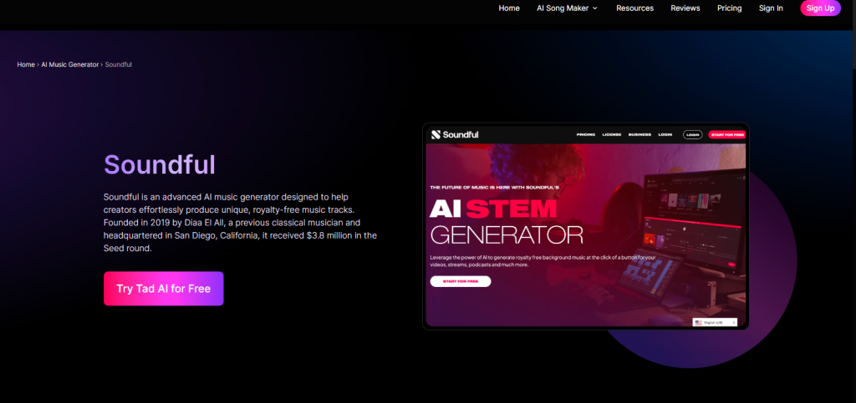Screen dimensions: 856x403
Task: Click LICENSE in the Soundful preview header
Action: (612, 134)
